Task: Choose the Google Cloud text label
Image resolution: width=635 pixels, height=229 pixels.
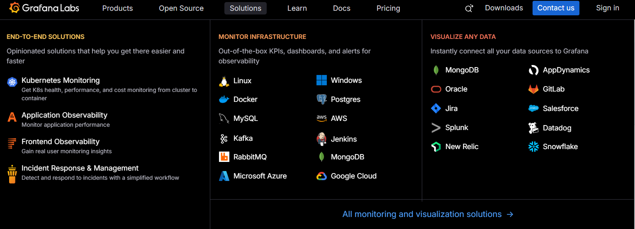Action: [x=354, y=176]
